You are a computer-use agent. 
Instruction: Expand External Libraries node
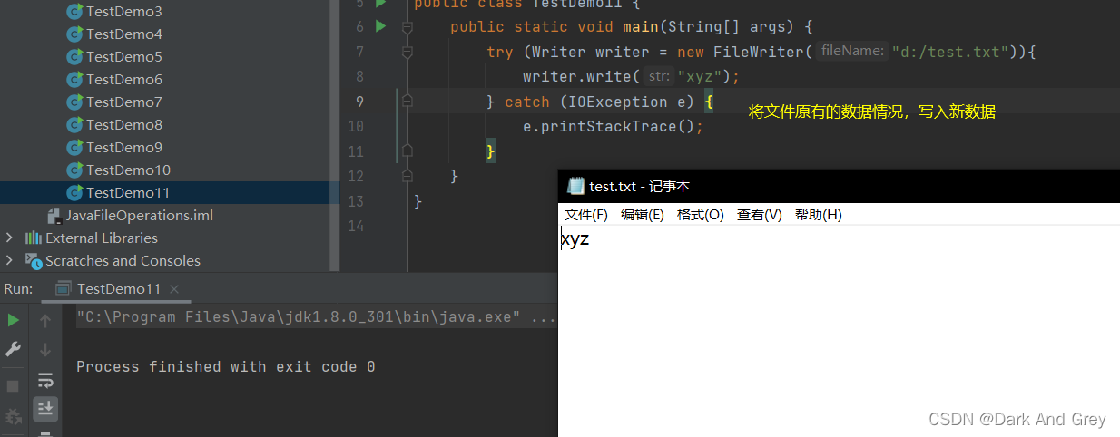[9, 238]
